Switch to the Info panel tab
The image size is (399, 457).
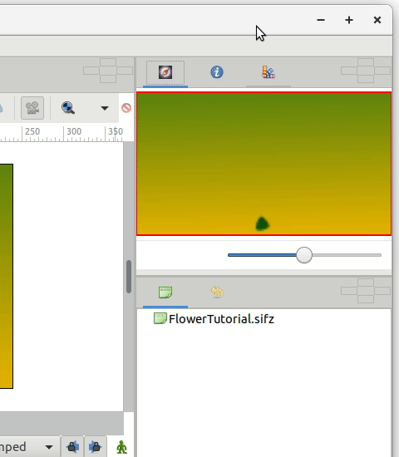(217, 72)
